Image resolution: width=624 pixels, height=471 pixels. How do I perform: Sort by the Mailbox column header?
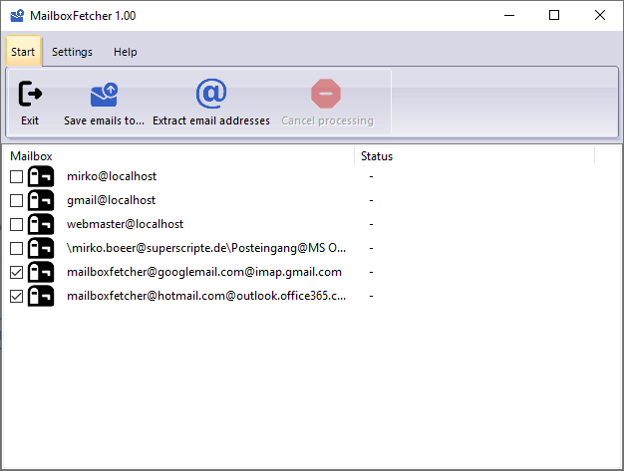[179, 156]
